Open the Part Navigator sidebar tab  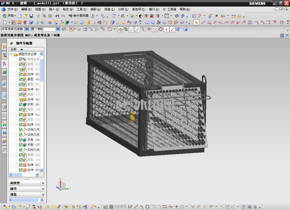point(5,64)
